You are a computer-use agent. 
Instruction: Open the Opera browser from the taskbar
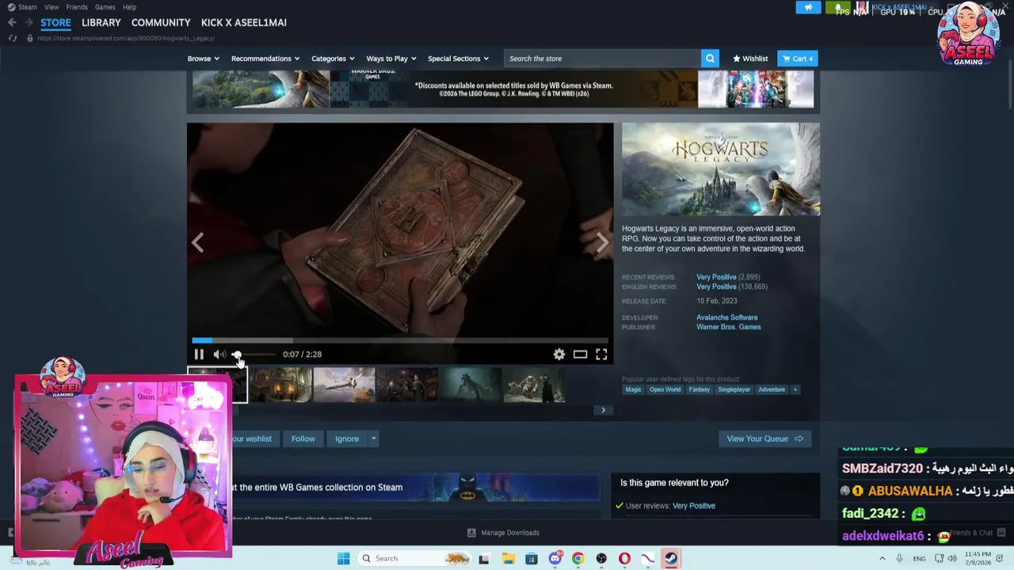(624, 559)
